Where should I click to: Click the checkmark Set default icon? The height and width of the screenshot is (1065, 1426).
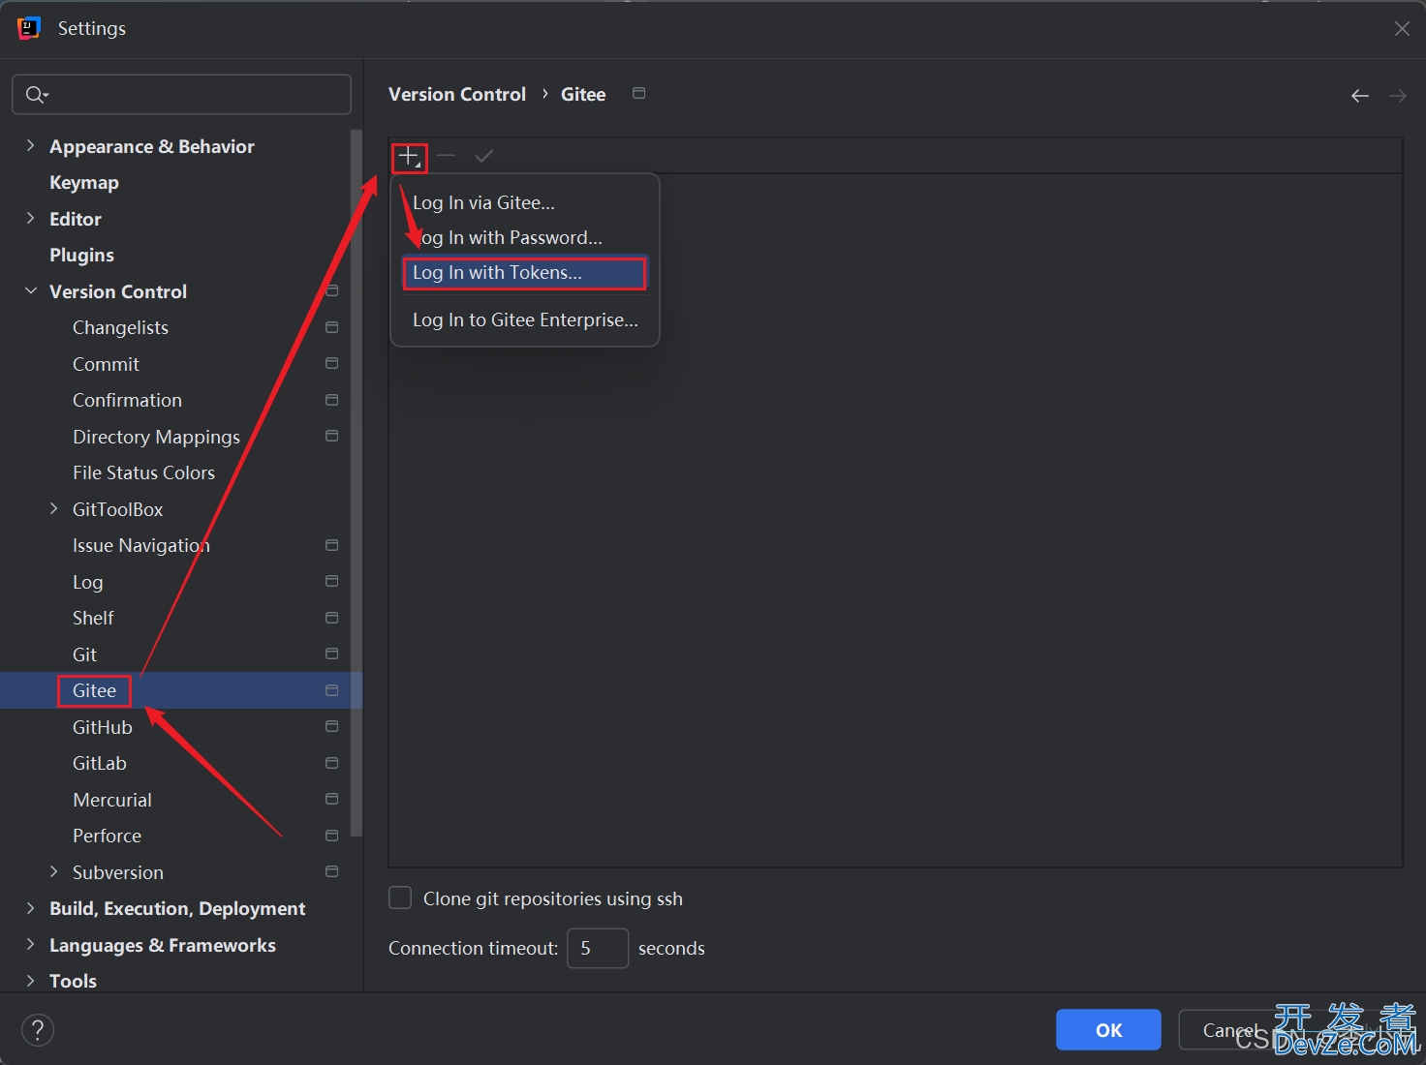[x=484, y=156]
